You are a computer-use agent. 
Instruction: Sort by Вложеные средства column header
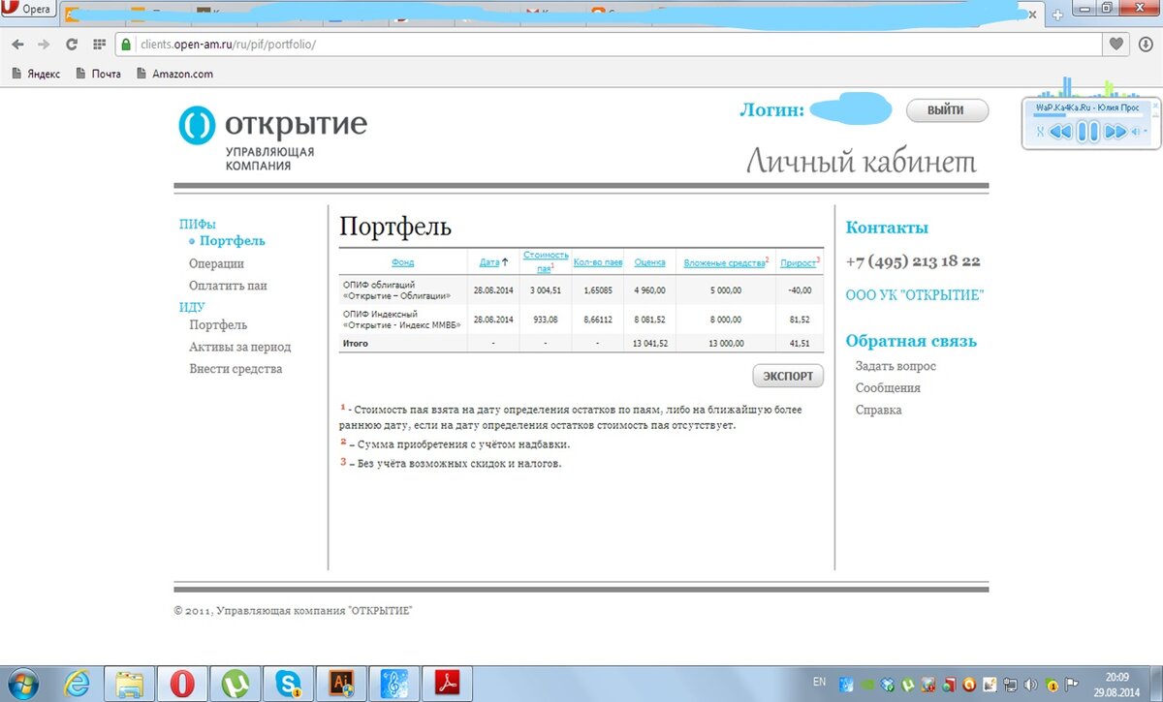point(725,262)
